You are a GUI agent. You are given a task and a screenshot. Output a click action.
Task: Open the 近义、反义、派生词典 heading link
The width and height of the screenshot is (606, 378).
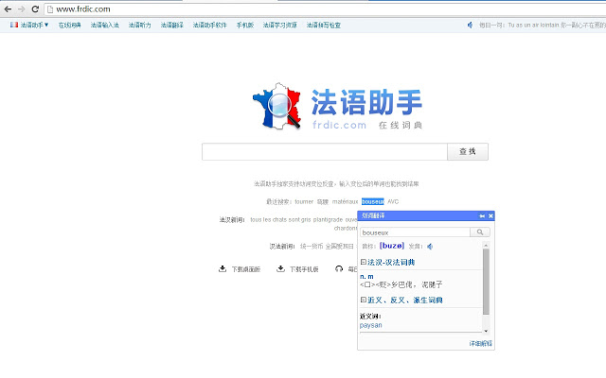click(x=405, y=301)
